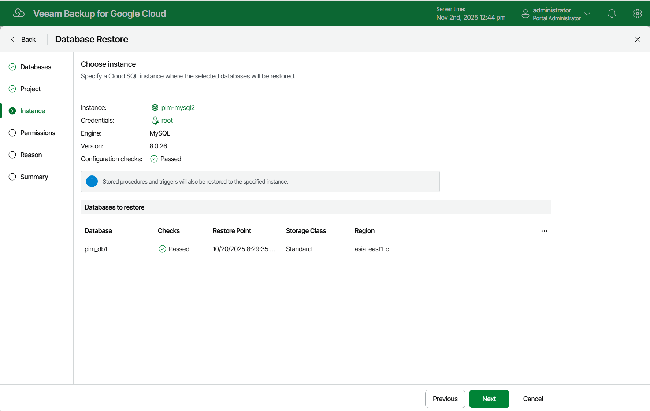Open the Permissions wizard step
This screenshot has width=650, height=411.
coord(38,133)
